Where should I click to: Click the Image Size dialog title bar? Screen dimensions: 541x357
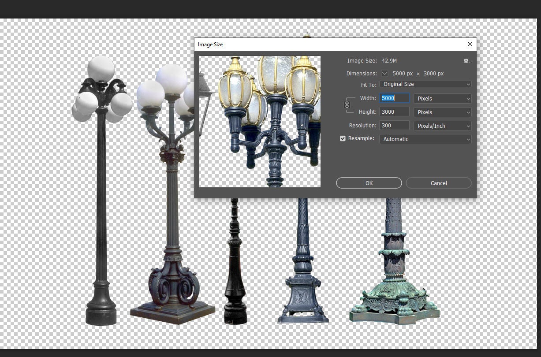(309, 44)
